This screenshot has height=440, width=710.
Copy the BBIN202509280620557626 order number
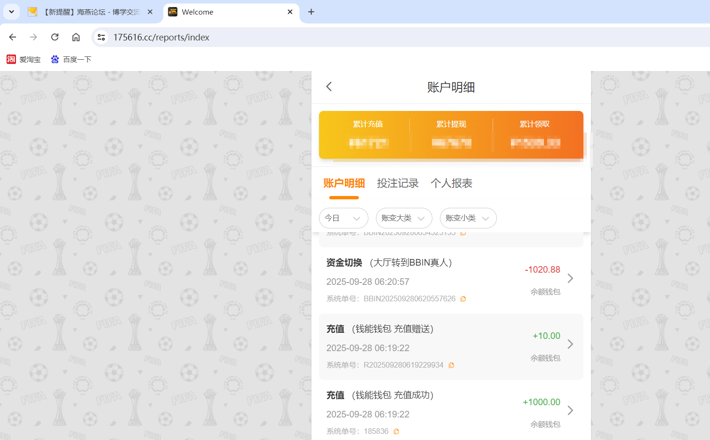[x=463, y=299]
